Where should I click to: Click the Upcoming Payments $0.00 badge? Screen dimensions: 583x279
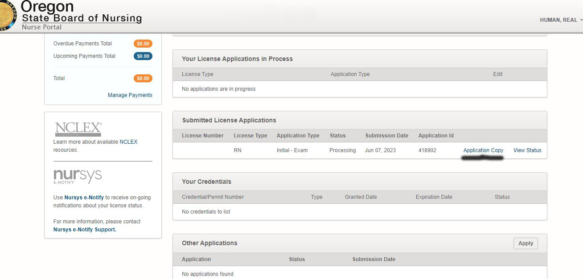(x=143, y=56)
